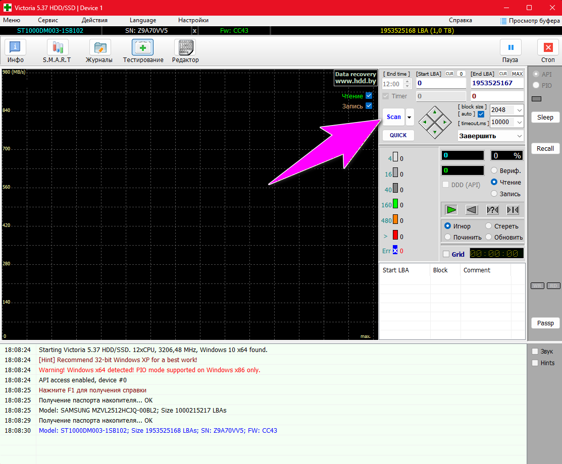562x464 pixels.
Task: Open the S.M.A.R.T attributes icon
Action: click(x=57, y=47)
